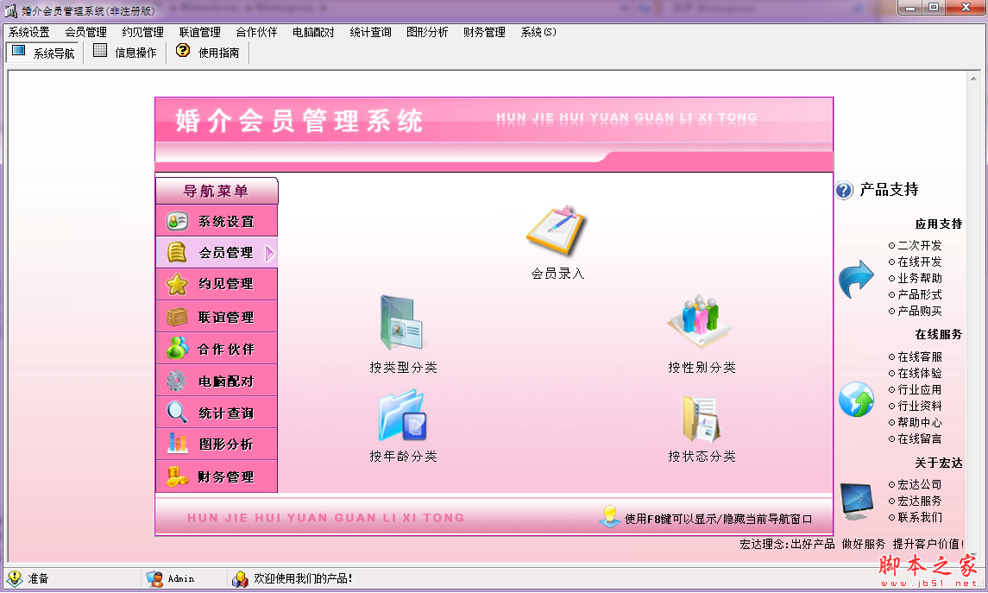Click the 信息操作 grid toolbar icon
The image size is (988, 593).
click(x=99, y=51)
